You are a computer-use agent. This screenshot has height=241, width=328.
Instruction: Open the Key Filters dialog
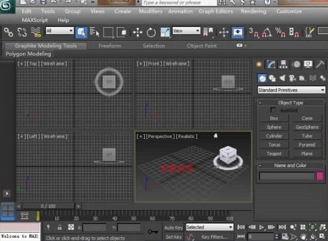(x=215, y=237)
